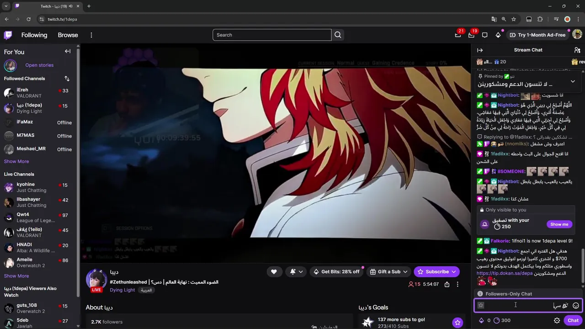Viewport: 585px width, 329px height.
Task: Open the chat community users list icon
Action: [x=577, y=50]
